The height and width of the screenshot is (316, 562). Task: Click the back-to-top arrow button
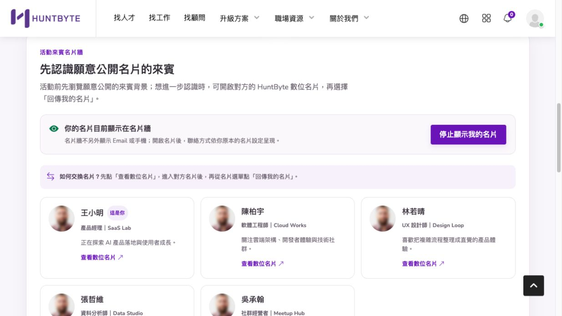533,286
